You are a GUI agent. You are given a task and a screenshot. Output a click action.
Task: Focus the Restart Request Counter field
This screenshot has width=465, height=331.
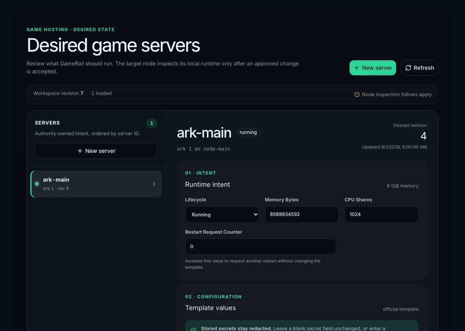coord(260,246)
